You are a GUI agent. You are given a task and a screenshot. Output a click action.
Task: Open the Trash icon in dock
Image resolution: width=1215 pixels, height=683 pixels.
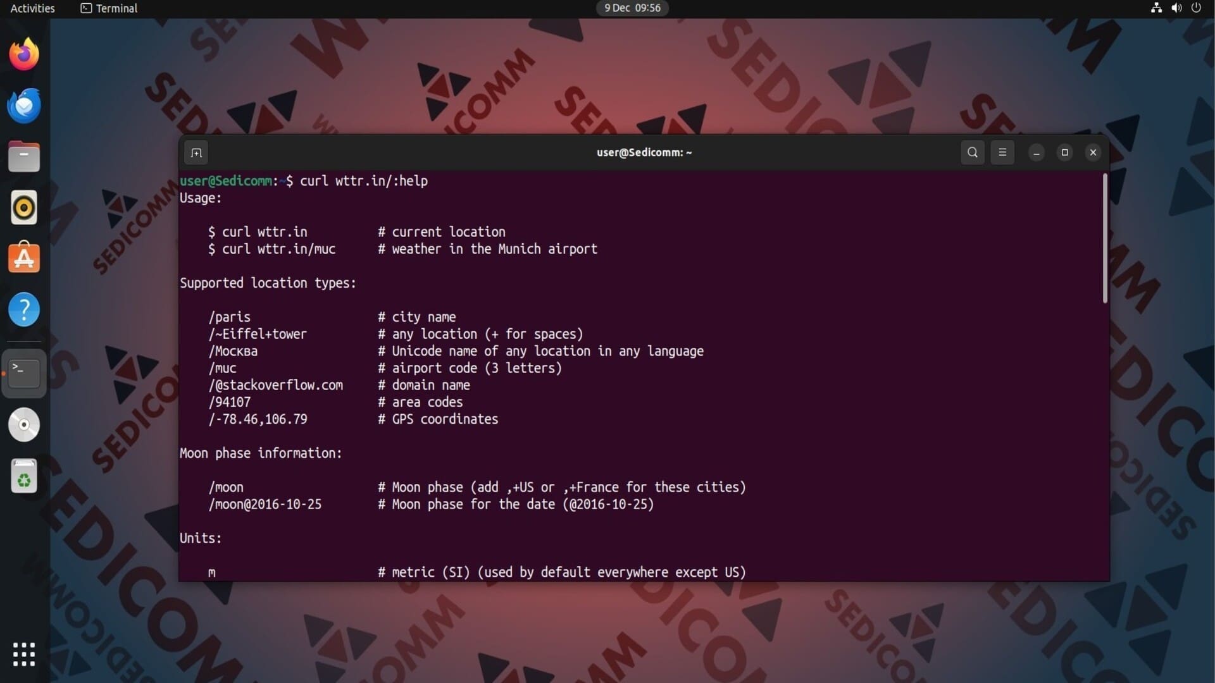24,476
